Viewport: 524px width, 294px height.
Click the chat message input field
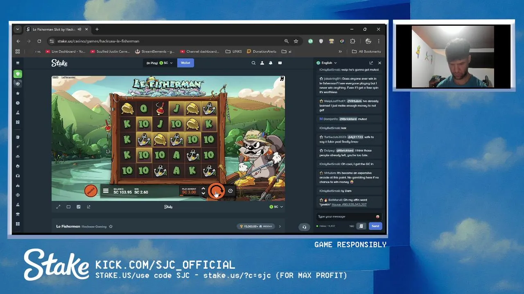click(346, 216)
